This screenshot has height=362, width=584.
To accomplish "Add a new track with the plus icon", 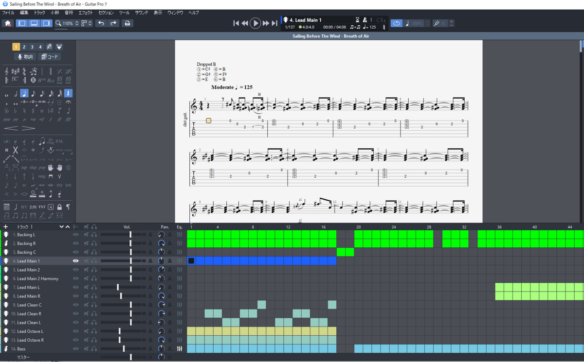I will 6,226.
